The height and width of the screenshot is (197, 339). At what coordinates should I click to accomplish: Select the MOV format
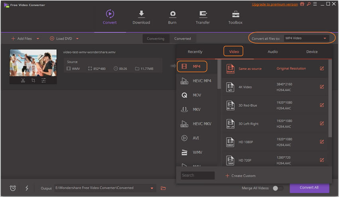click(197, 95)
